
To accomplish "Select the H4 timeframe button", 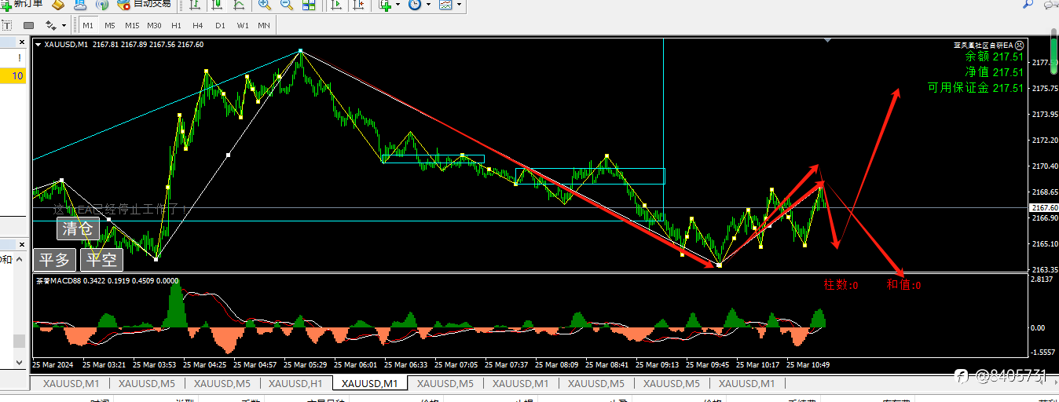I will click(x=198, y=25).
